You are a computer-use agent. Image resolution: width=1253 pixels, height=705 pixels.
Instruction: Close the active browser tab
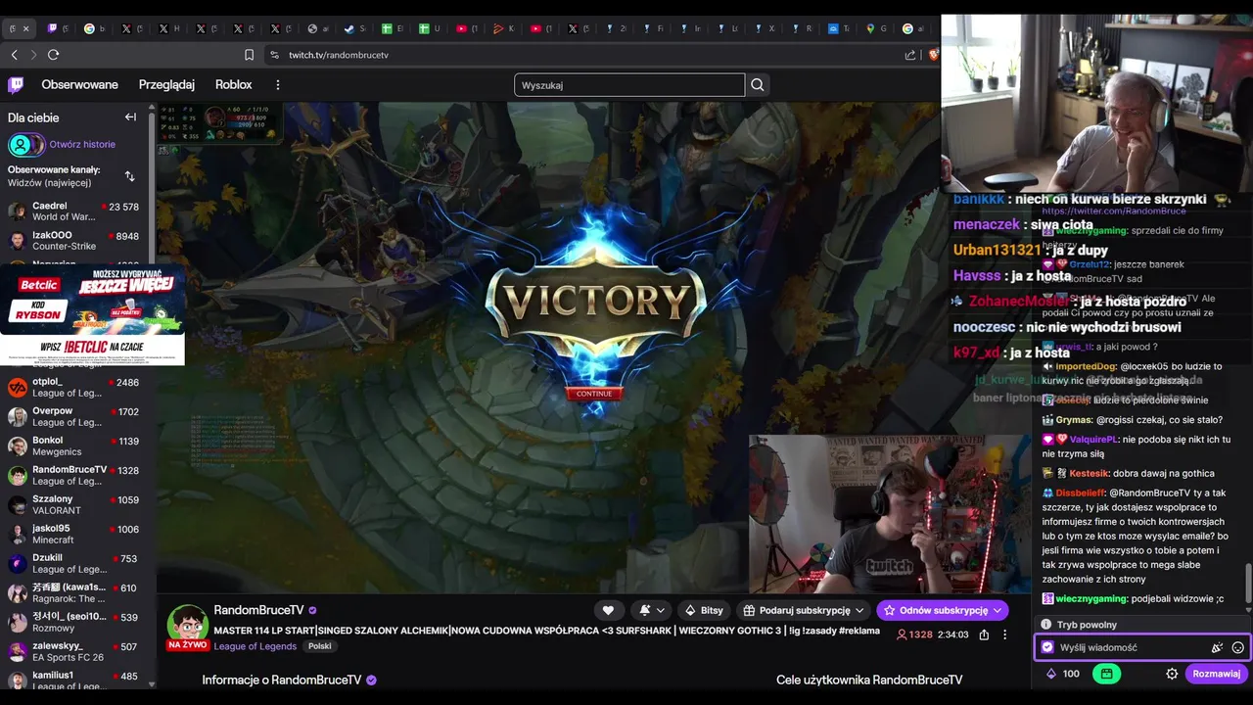coord(25,28)
